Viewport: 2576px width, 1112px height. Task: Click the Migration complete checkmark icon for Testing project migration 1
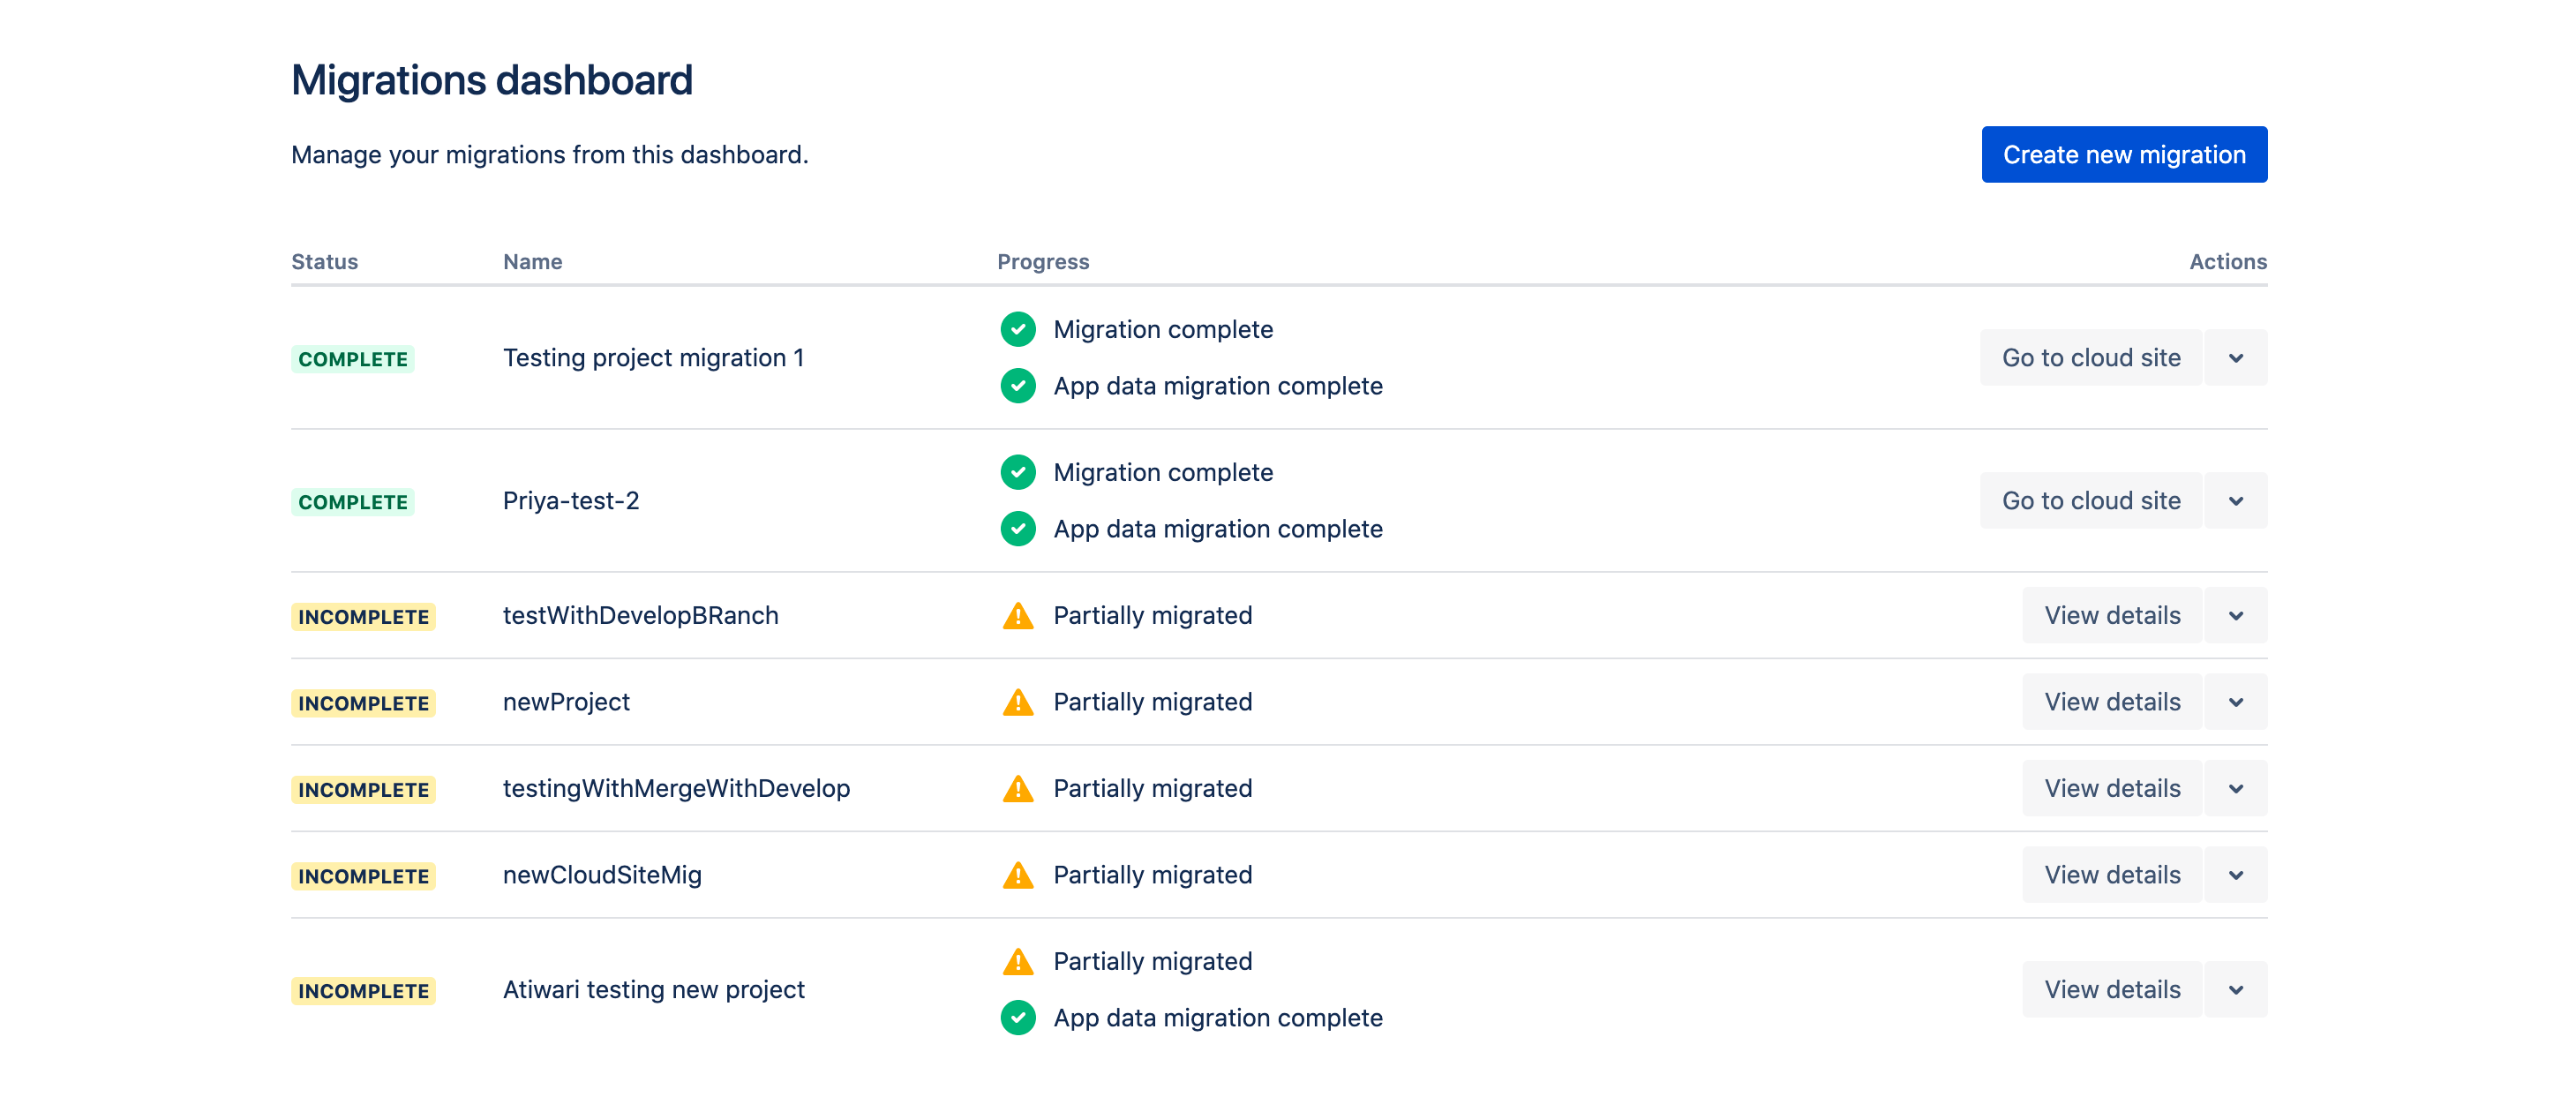click(x=1018, y=328)
